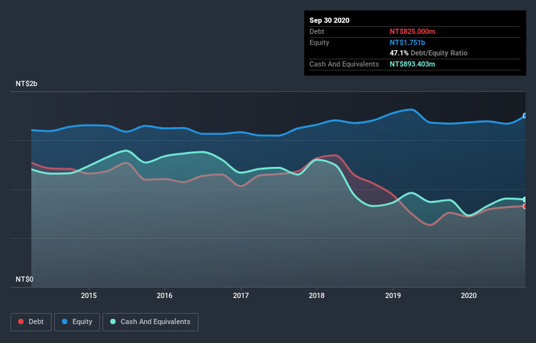Click the 2018 x-axis label

point(317,295)
